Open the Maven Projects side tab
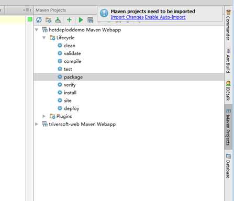The height and width of the screenshot is (201, 234). (x=228, y=127)
